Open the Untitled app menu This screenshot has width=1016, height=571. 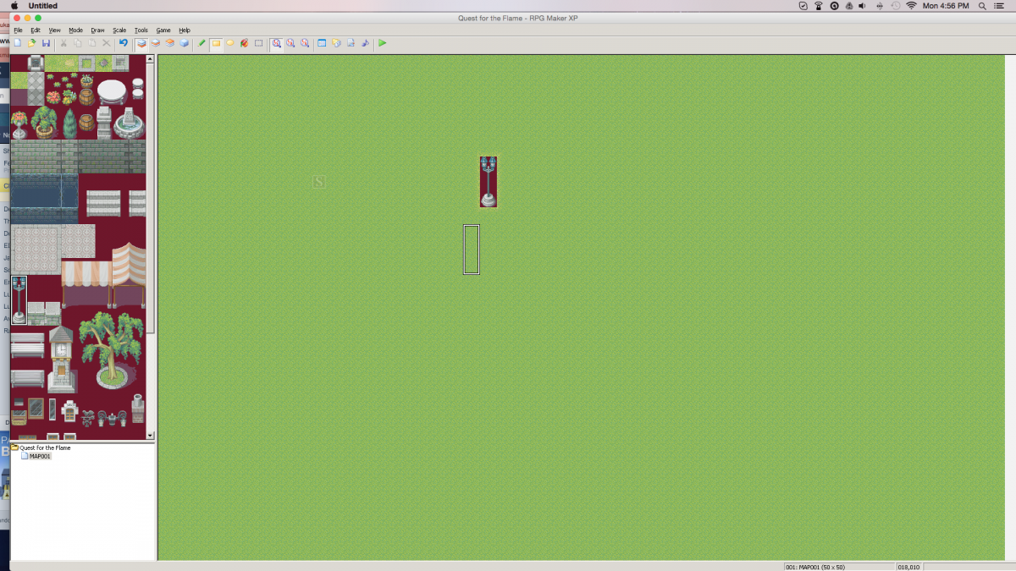pyautogui.click(x=43, y=6)
